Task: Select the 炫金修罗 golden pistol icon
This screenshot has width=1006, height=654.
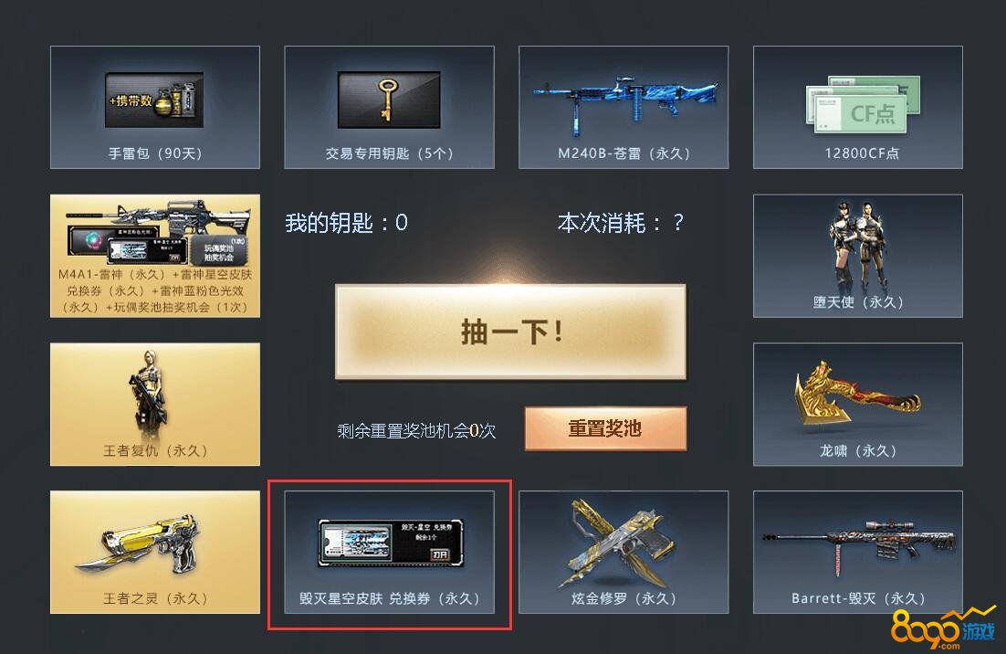Action: tap(621, 543)
